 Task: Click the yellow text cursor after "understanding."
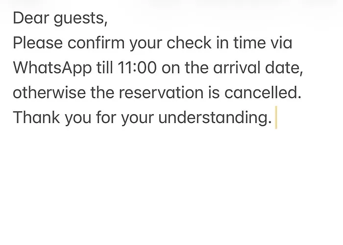(x=276, y=118)
